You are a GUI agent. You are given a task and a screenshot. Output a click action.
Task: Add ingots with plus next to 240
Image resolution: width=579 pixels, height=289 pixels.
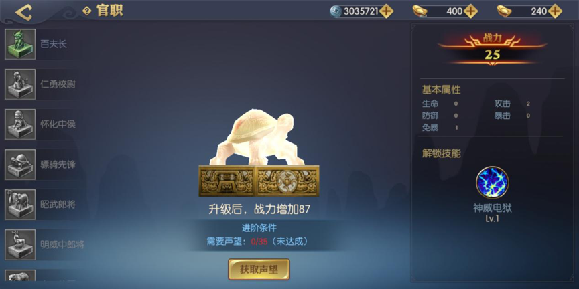[x=555, y=11]
